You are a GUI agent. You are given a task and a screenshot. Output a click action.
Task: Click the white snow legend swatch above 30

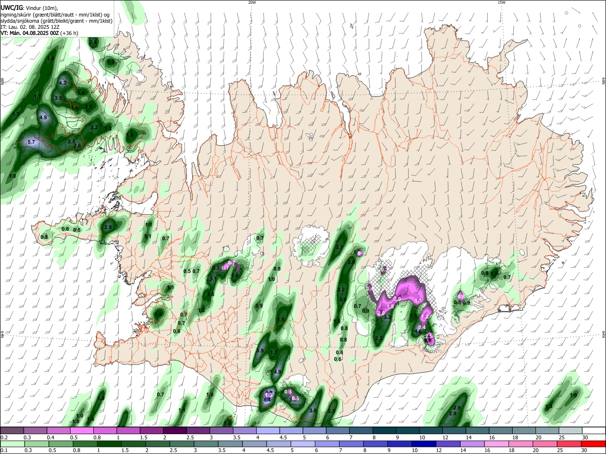tap(594, 430)
